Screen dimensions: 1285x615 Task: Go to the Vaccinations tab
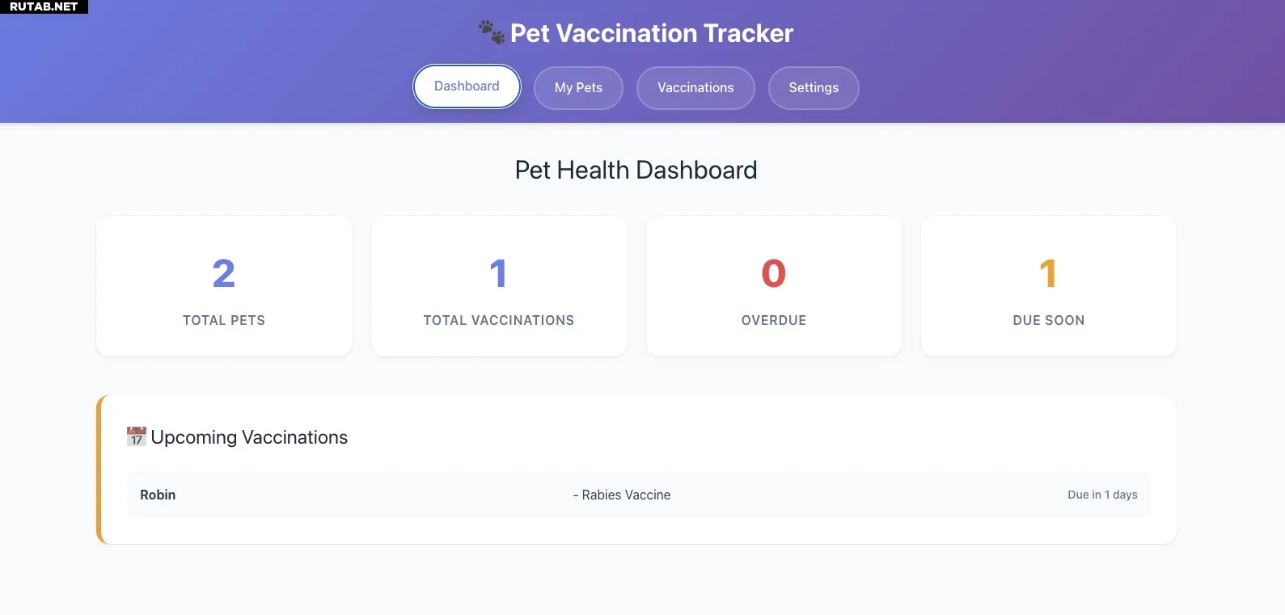(x=695, y=88)
